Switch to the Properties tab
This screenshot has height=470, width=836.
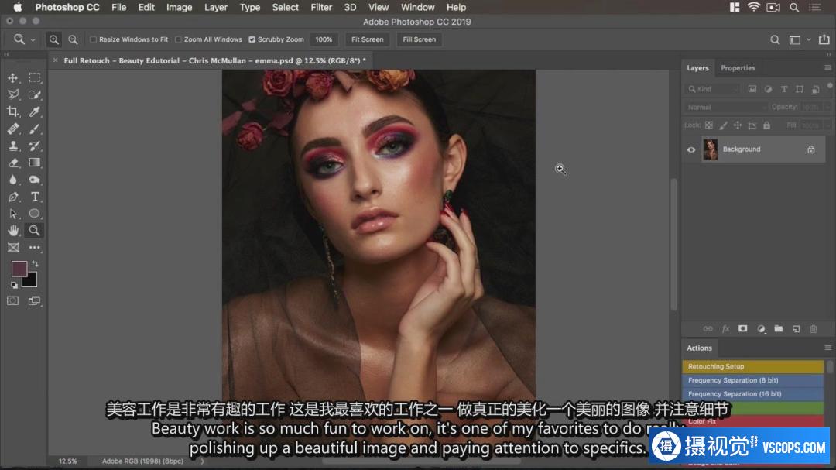[738, 68]
